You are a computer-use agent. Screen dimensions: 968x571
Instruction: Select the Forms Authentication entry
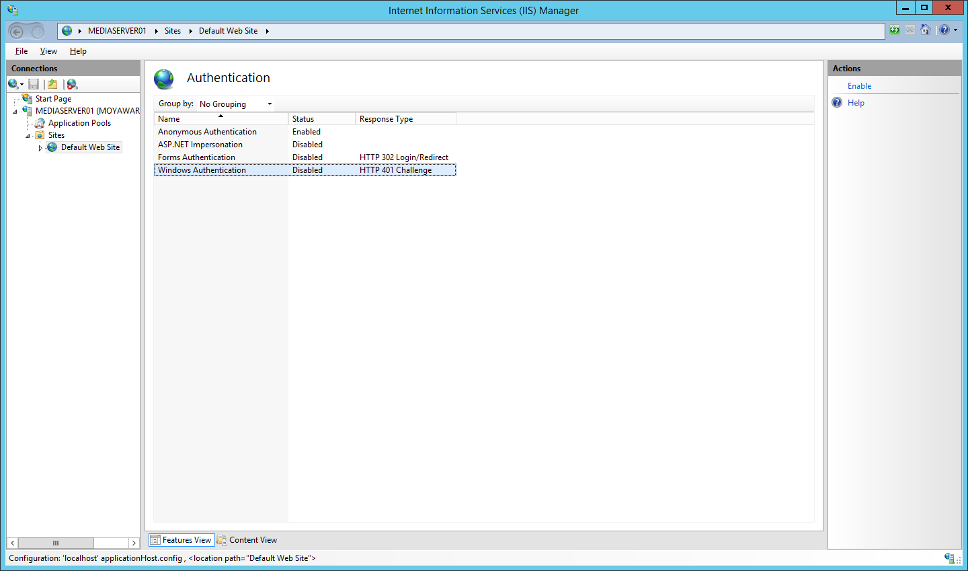(196, 157)
